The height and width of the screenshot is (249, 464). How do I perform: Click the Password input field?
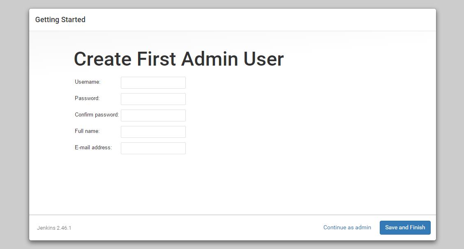[x=153, y=99]
